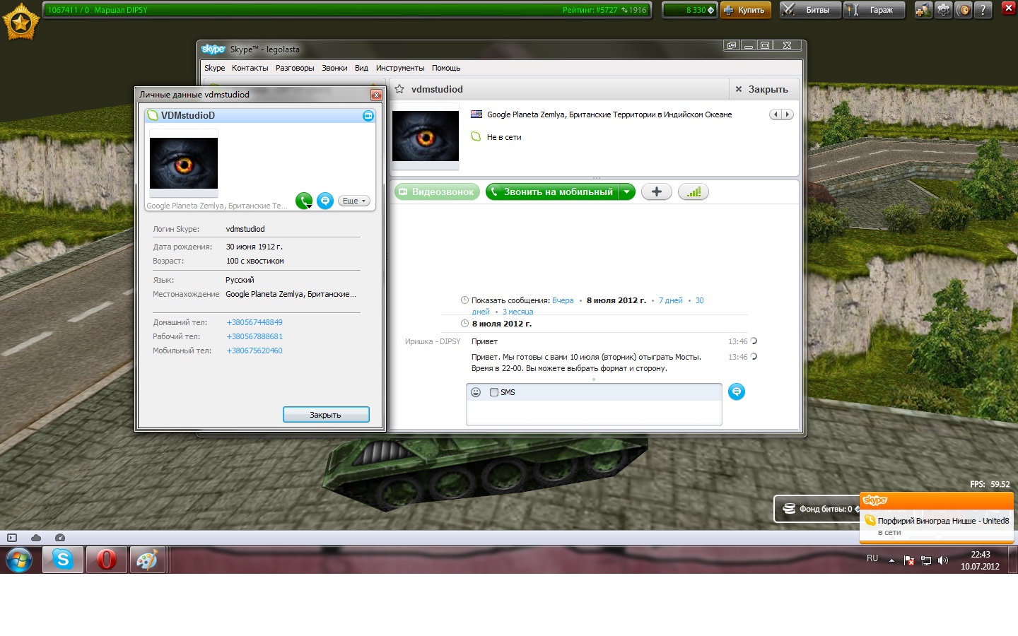Image resolution: width=1018 pixels, height=636 pixels.
Task: Click the green experience progress bar
Action: pyautogui.click(x=346, y=10)
